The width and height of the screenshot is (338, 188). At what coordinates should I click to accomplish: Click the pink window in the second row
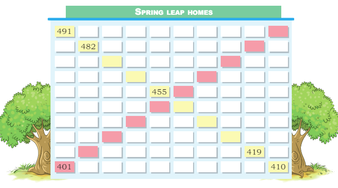point(254,46)
